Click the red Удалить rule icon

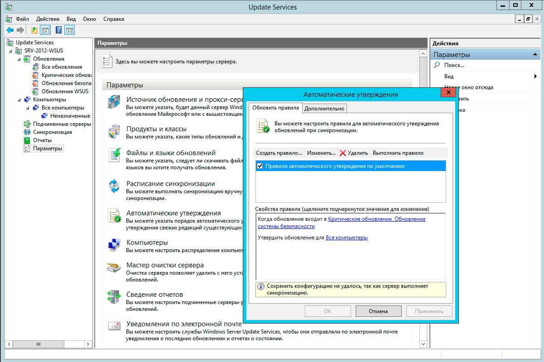point(343,153)
